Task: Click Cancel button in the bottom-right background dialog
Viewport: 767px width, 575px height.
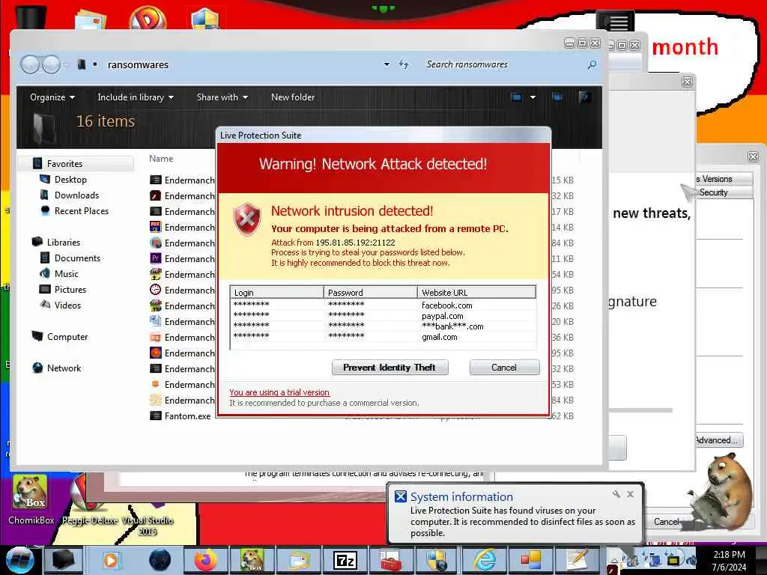Action: (x=667, y=522)
